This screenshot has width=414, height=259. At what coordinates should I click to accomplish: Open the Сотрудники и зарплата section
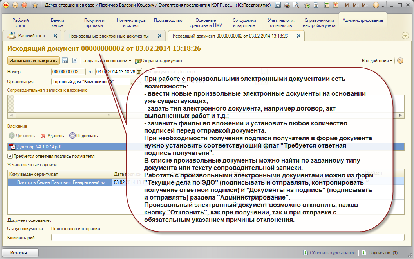coord(244,23)
